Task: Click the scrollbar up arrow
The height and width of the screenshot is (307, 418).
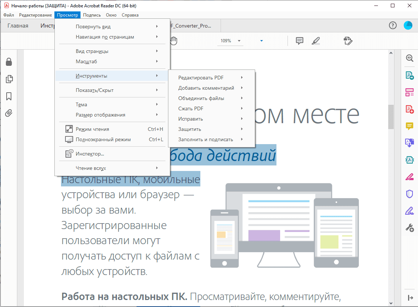Action: (x=391, y=53)
